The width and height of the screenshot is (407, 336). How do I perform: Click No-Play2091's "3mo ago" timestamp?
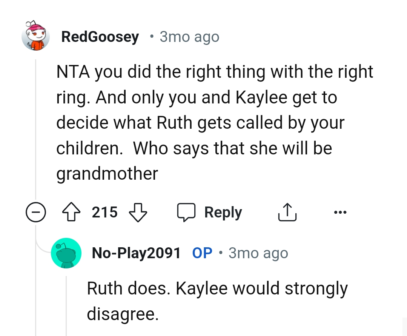258,253
